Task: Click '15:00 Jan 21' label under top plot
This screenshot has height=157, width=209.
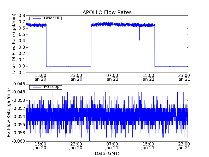Action: pos(148,77)
